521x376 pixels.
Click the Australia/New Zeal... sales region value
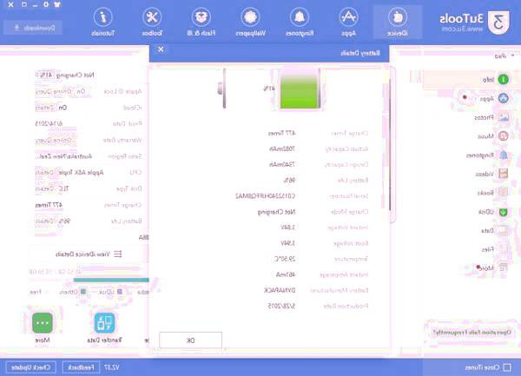click(65, 156)
